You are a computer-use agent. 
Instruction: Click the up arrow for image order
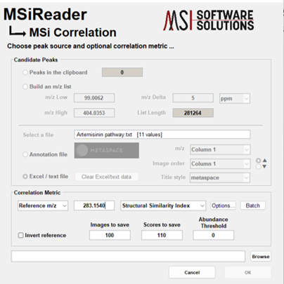click(264, 161)
